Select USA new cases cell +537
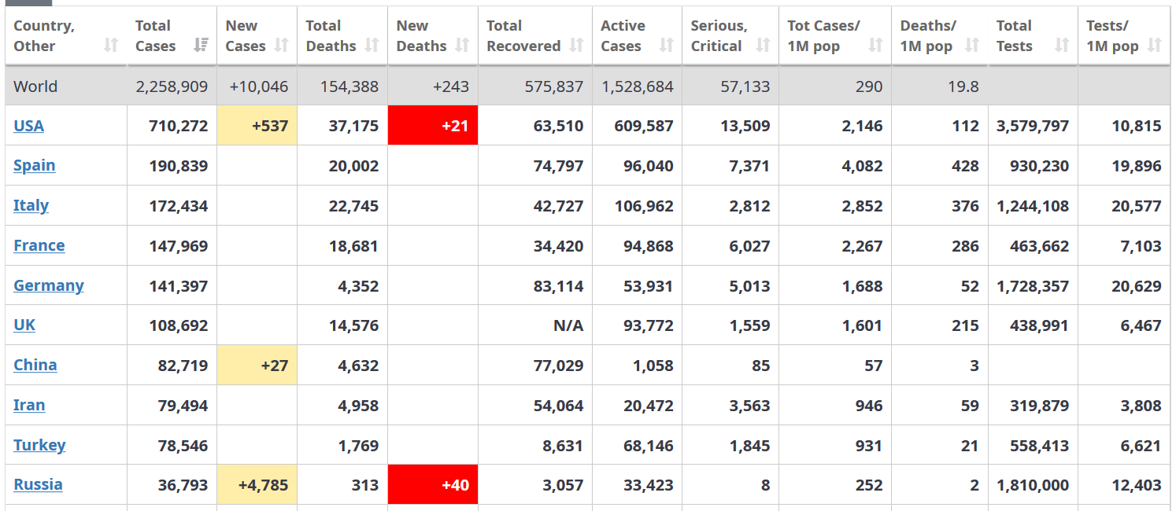The image size is (1176, 511). (x=257, y=126)
